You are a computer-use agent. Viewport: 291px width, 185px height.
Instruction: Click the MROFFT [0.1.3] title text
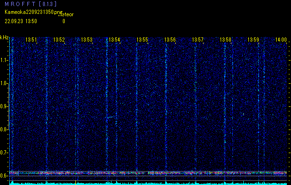pyautogui.click(x=31, y=4)
